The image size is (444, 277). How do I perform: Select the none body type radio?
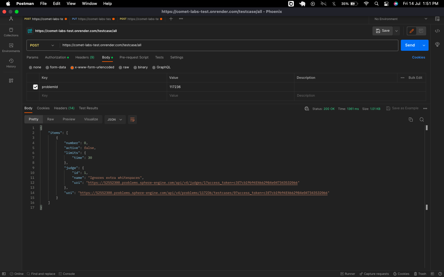31,67
